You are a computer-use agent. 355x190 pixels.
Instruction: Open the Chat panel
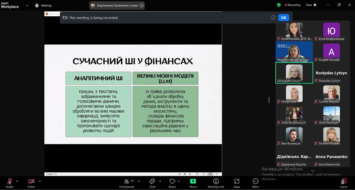(152, 183)
